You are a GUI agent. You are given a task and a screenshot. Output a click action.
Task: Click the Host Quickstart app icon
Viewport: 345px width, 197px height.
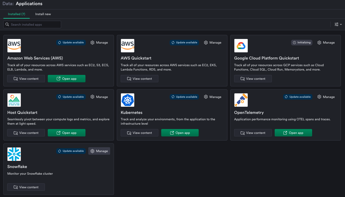coord(14,100)
